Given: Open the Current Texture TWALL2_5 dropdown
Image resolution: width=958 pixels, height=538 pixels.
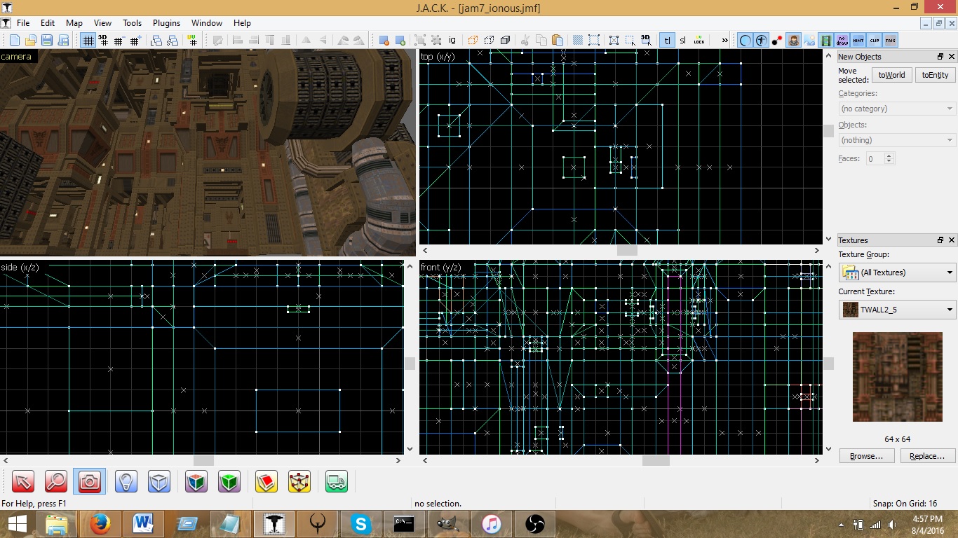Looking at the screenshot, I should 897,309.
